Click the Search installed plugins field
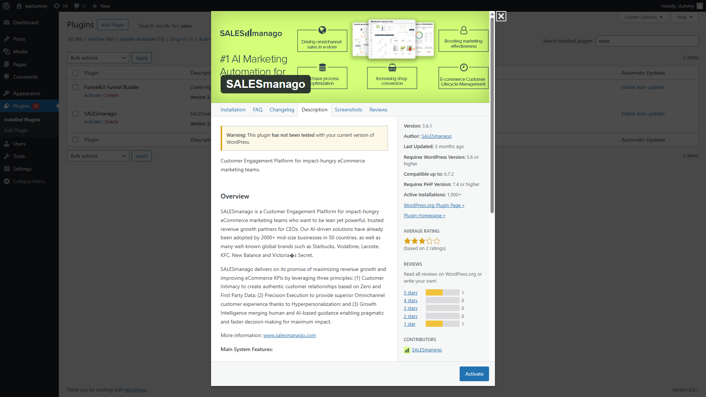 647,41
